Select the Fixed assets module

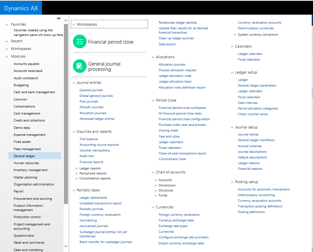tap(22, 142)
